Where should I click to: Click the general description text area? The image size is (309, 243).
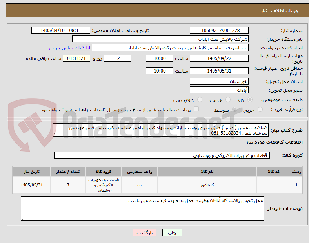coord(161,130)
